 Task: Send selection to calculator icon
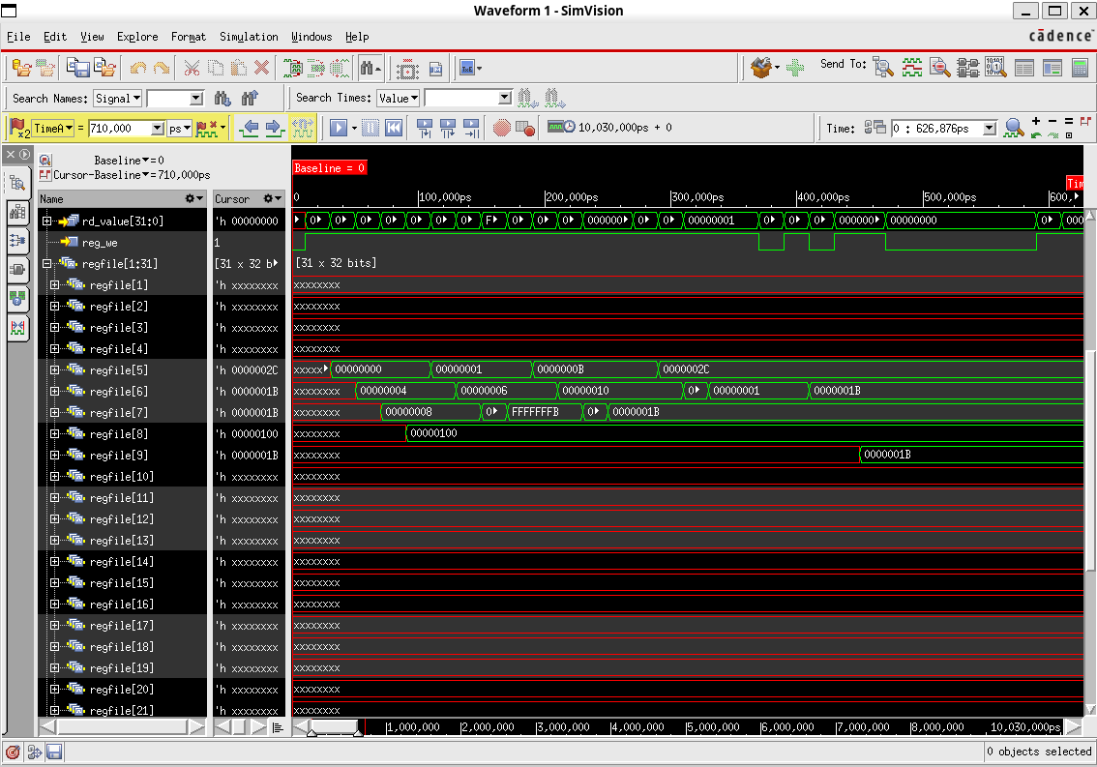pyautogui.click(x=1080, y=67)
